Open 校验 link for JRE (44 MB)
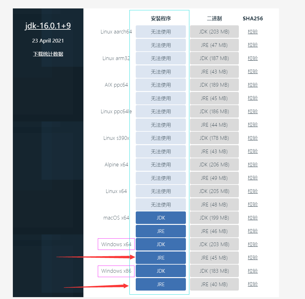The width and height of the screenshot is (305, 299). coord(253,125)
